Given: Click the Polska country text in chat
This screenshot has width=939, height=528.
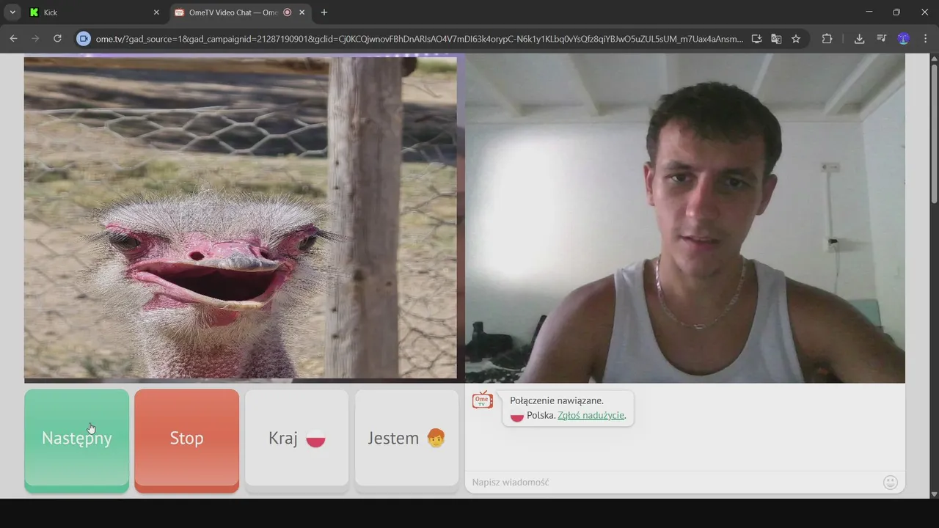Looking at the screenshot, I should 541,415.
